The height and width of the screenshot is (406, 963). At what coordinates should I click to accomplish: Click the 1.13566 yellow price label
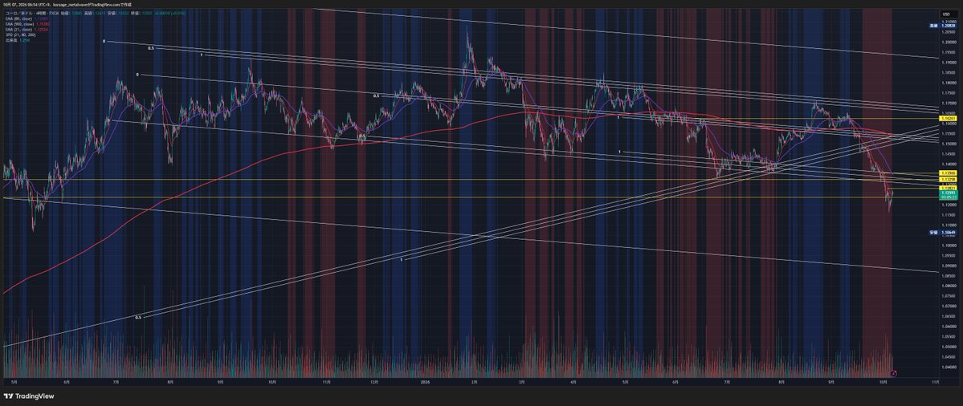(x=949, y=173)
